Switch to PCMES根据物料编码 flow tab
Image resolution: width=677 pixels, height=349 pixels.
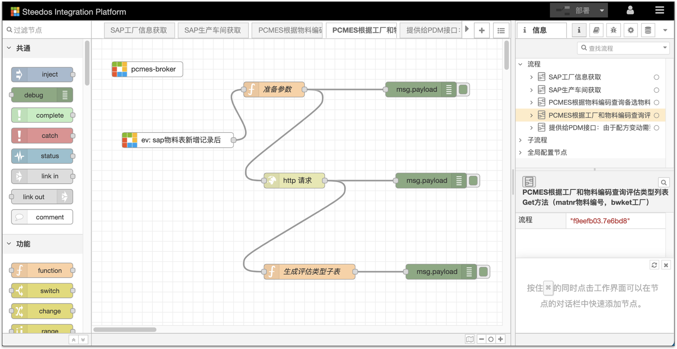coord(287,30)
